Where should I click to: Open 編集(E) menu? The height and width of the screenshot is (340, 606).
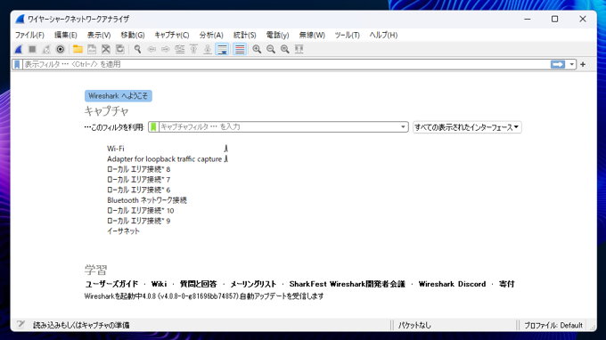tap(65, 35)
